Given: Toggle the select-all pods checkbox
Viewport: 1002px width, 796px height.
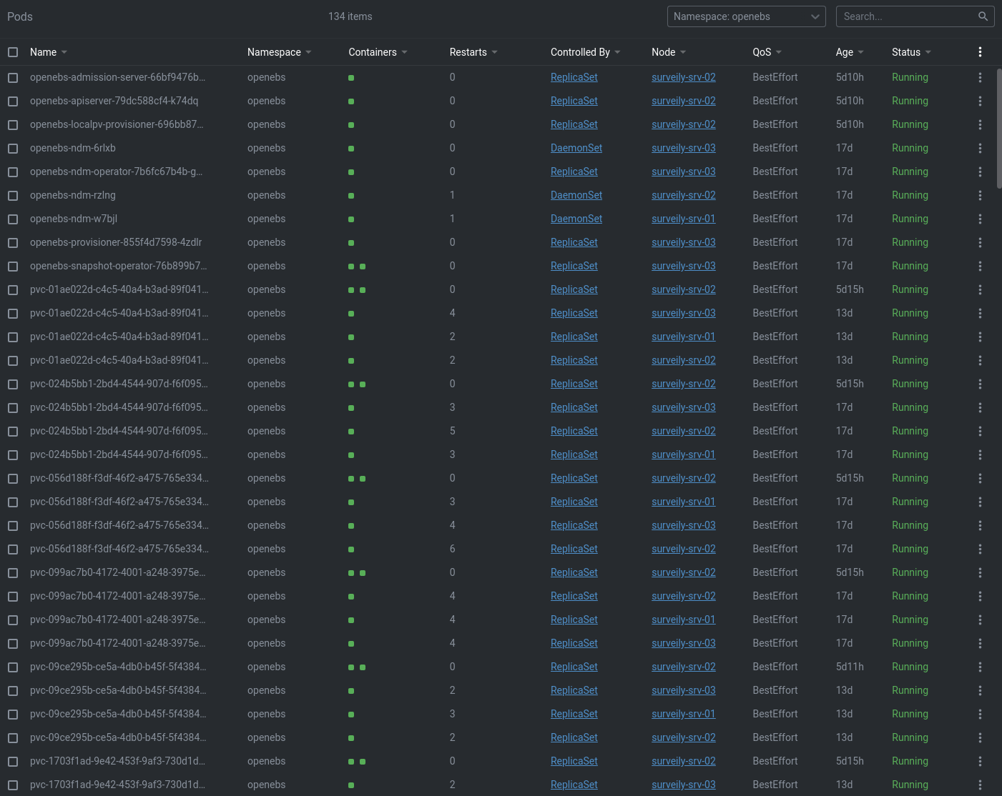Looking at the screenshot, I should pos(13,51).
